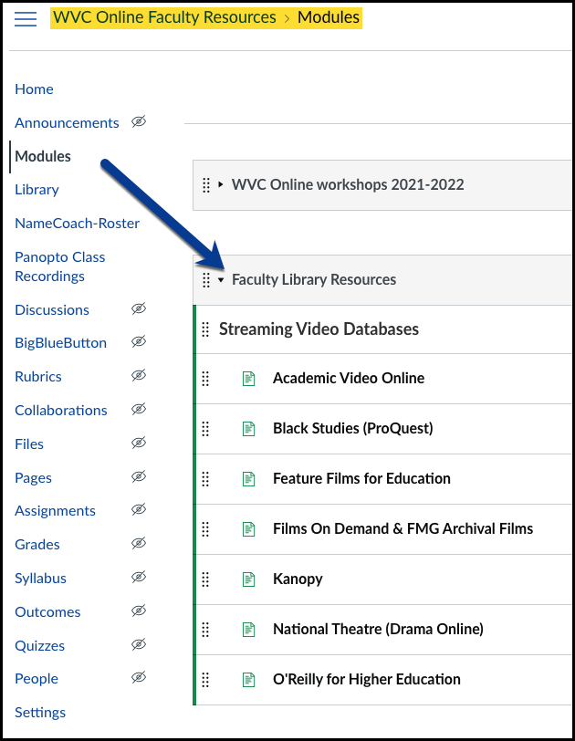
Task: Click hidden-eye icon beside Syllabus
Action: pyautogui.click(x=139, y=577)
